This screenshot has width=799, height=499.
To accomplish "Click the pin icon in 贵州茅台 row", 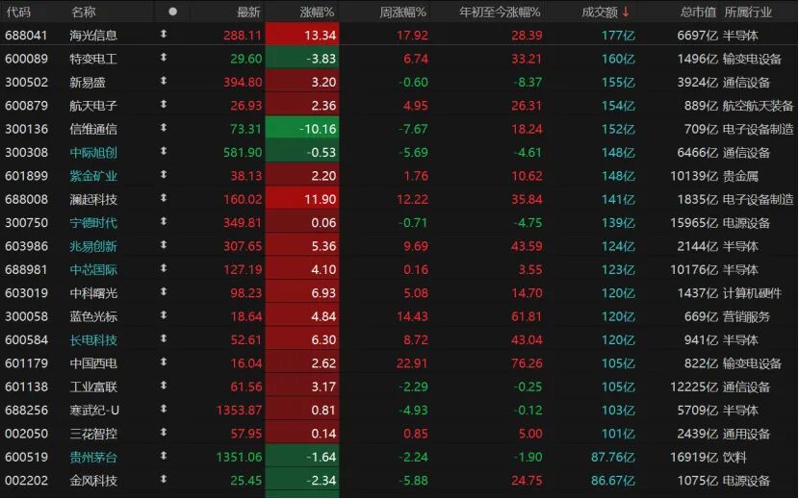I will [x=164, y=456].
